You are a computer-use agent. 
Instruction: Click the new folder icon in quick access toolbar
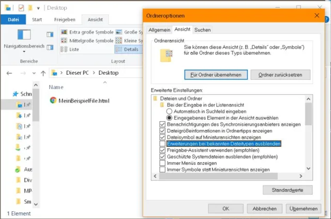31,8
